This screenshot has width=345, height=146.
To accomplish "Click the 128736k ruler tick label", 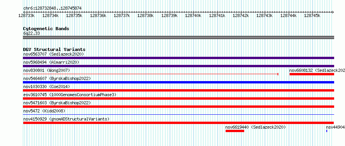I will [98, 15].
